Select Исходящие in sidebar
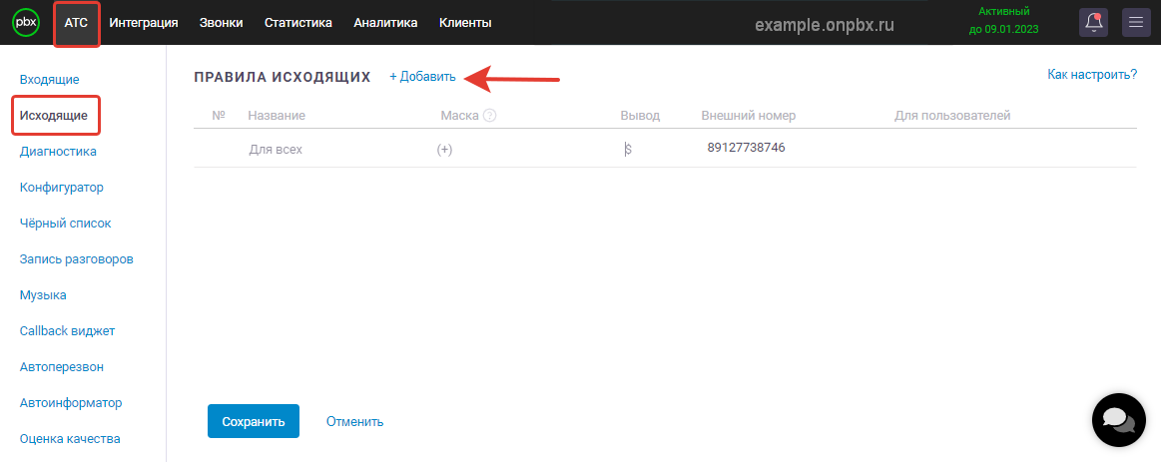This screenshot has width=1161, height=462. (x=54, y=116)
